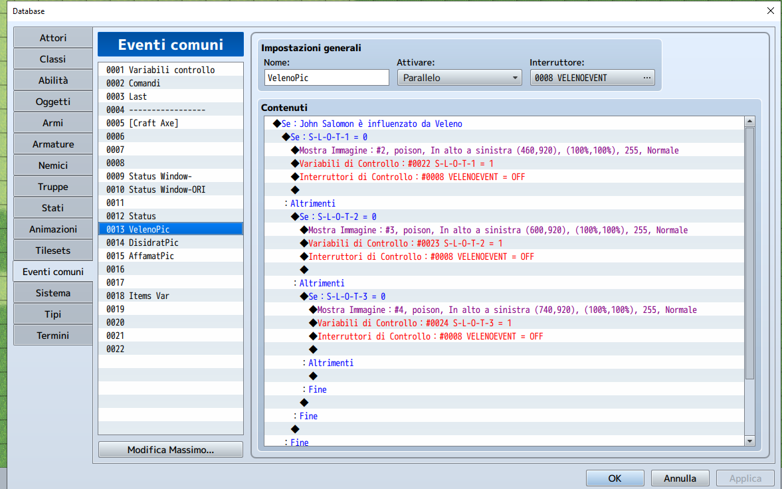Image resolution: width=782 pixels, height=489 pixels.
Task: Open the Classi tab
Action: (x=53, y=59)
